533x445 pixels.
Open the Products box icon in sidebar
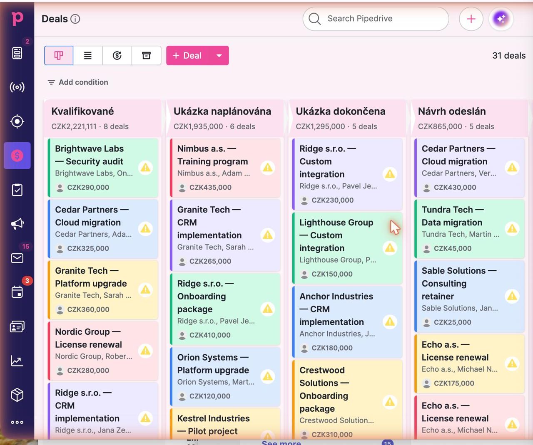(x=17, y=395)
